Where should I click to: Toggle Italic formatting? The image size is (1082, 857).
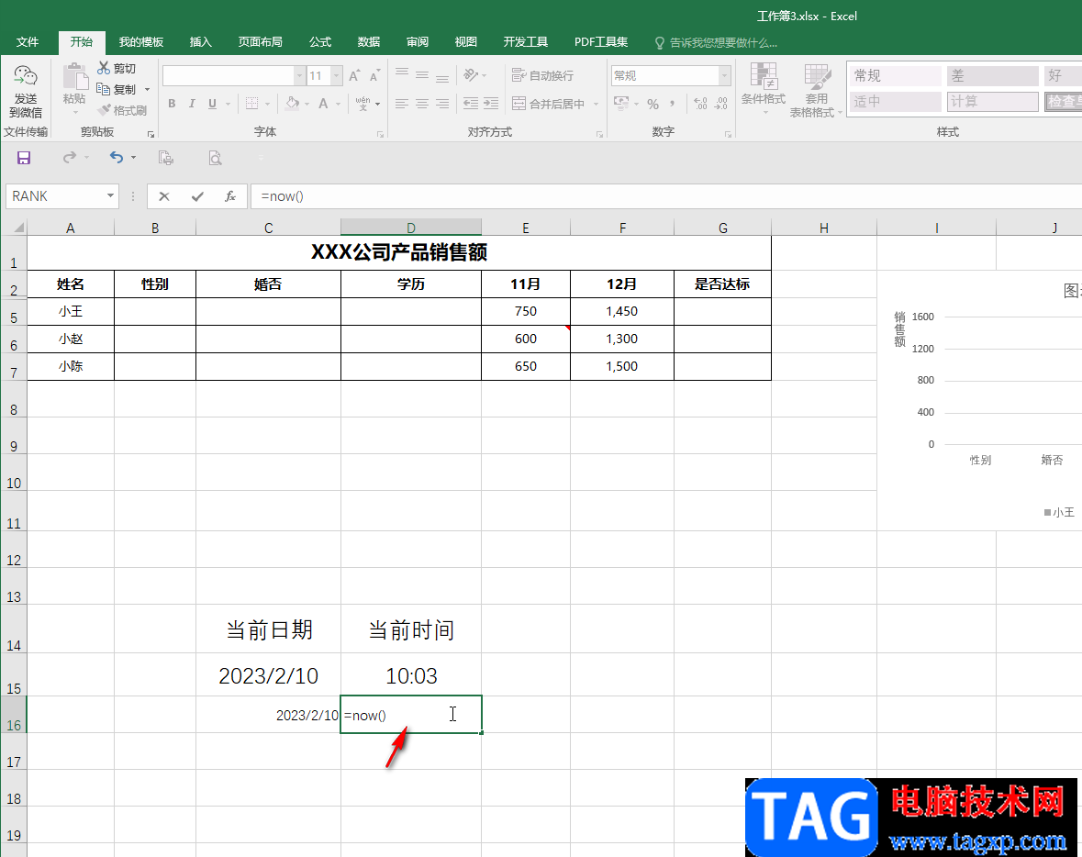point(192,104)
